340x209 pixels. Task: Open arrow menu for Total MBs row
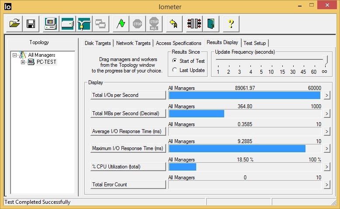[x=327, y=114]
